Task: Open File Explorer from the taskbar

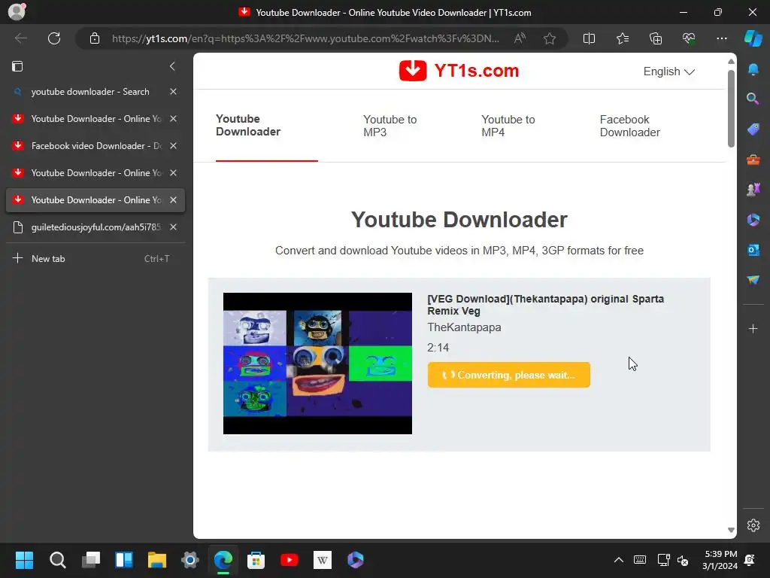Action: point(157,560)
